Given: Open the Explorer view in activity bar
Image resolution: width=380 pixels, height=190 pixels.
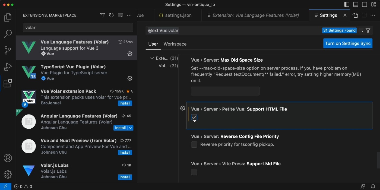Looking at the screenshot, I should point(8,18).
